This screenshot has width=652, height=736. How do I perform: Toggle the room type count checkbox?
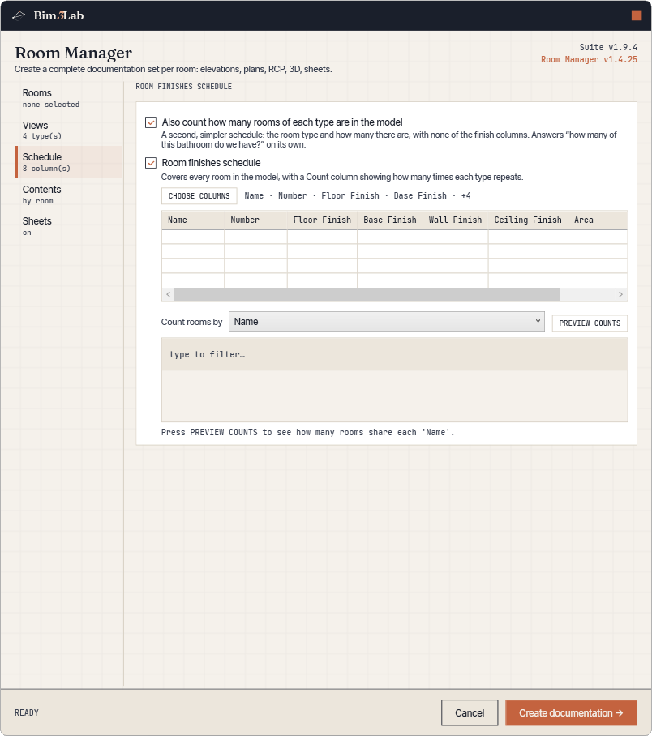(151, 122)
